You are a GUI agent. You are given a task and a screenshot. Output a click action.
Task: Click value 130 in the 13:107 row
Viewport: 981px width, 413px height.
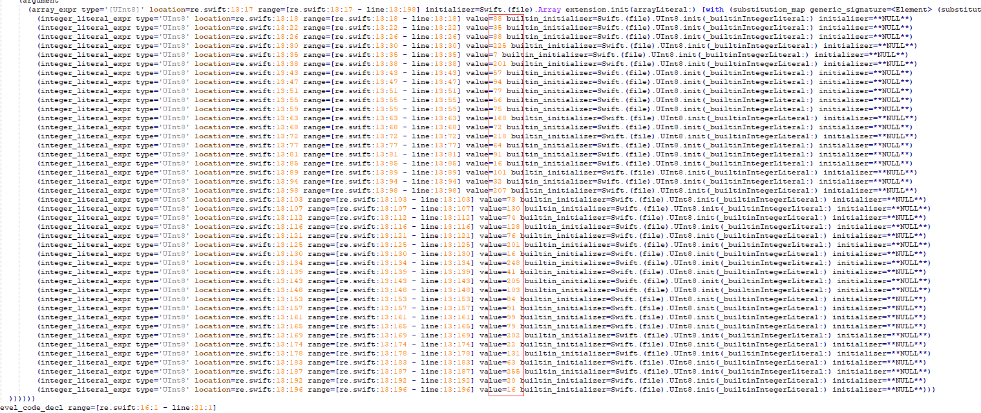click(513, 209)
